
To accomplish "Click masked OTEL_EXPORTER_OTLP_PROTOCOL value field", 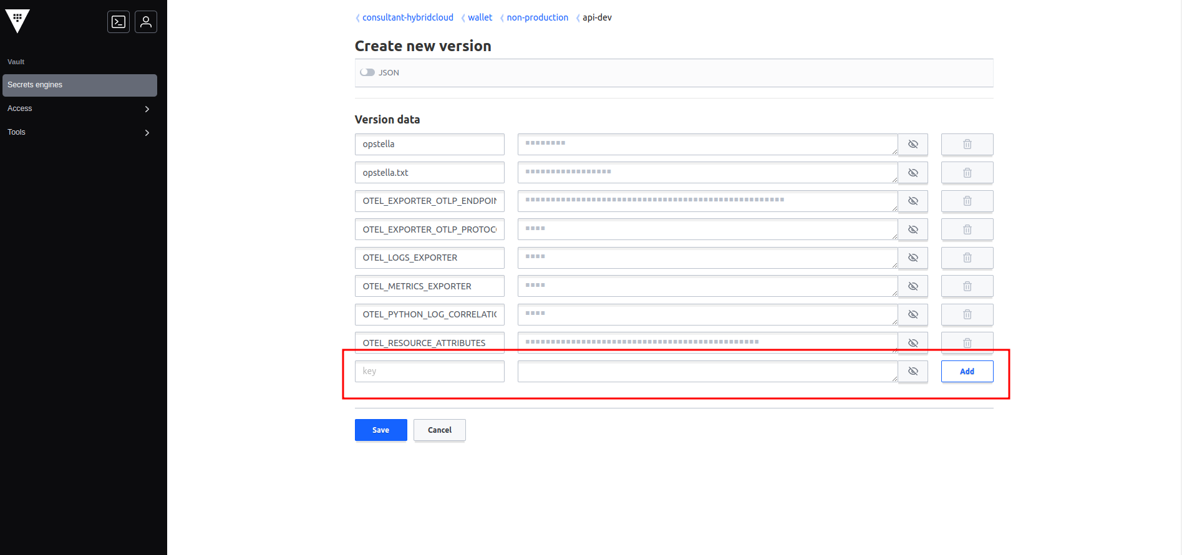I will click(x=707, y=229).
